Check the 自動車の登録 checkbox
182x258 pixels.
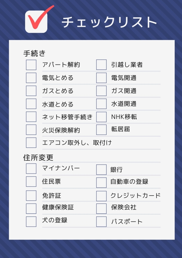pyautogui.click(x=101, y=182)
